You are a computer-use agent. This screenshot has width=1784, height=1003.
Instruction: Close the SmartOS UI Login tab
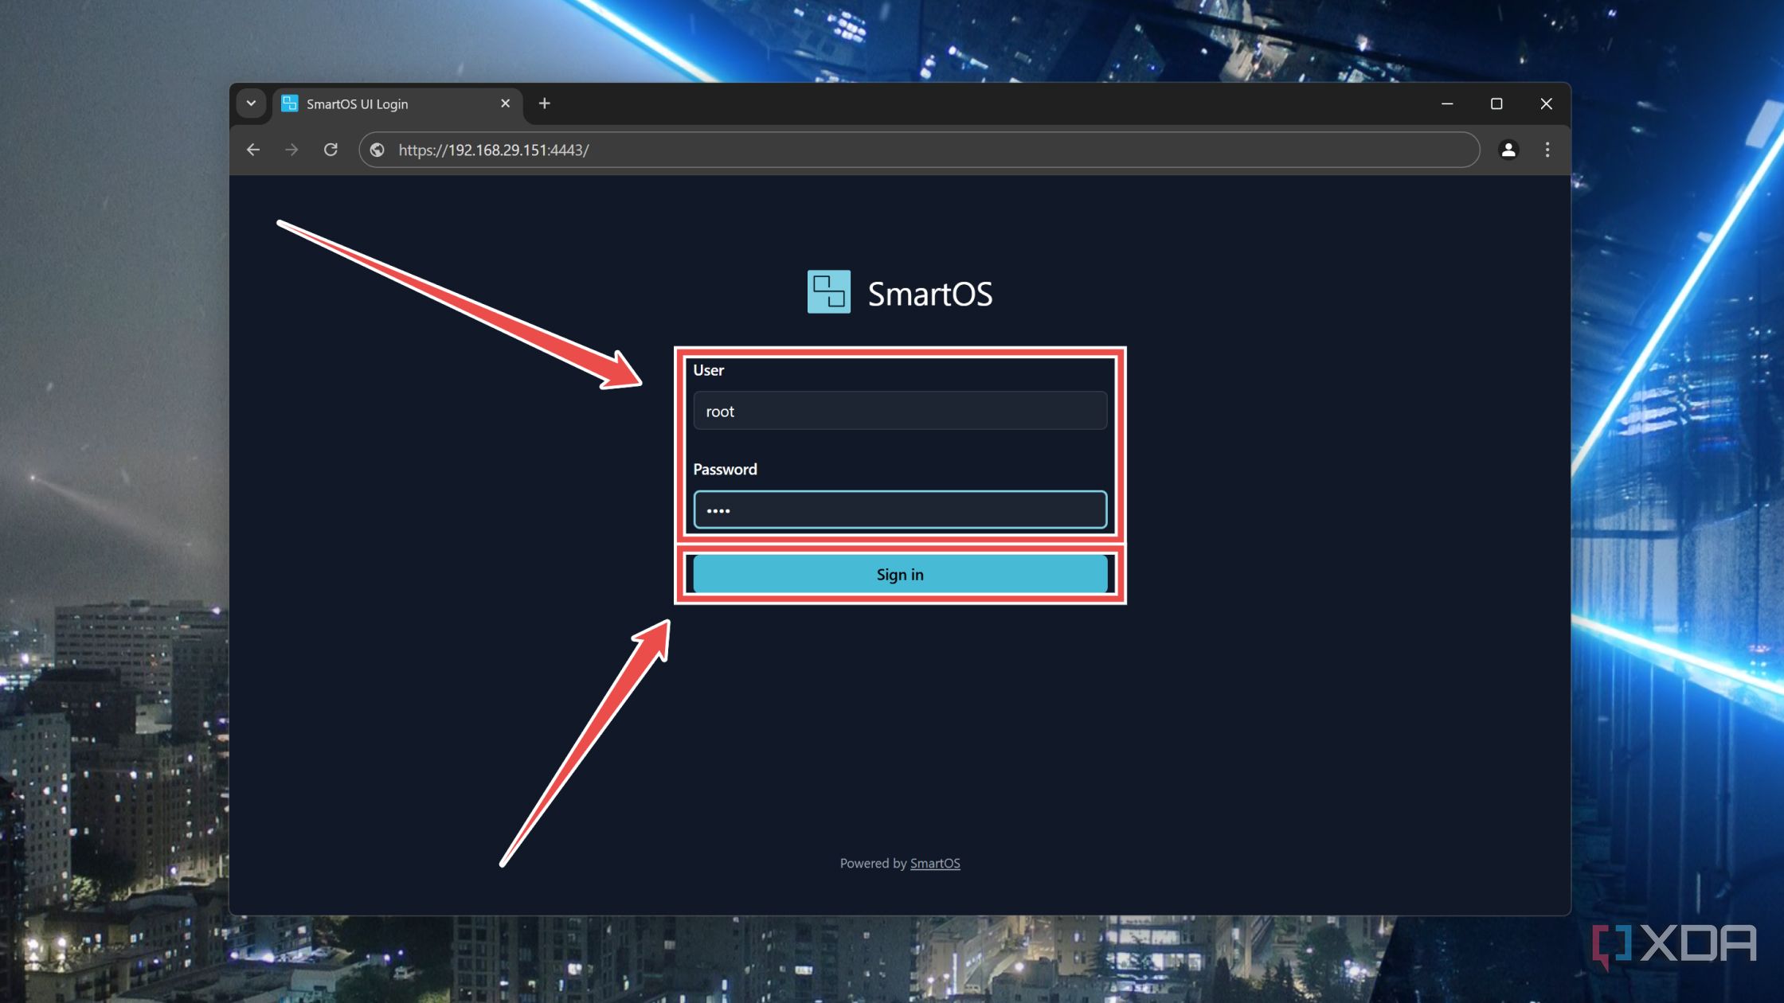click(505, 103)
